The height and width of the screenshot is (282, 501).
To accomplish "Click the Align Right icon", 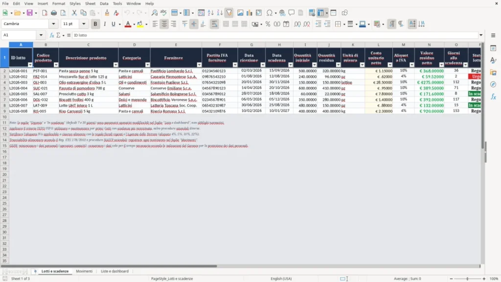I will pos(174,24).
